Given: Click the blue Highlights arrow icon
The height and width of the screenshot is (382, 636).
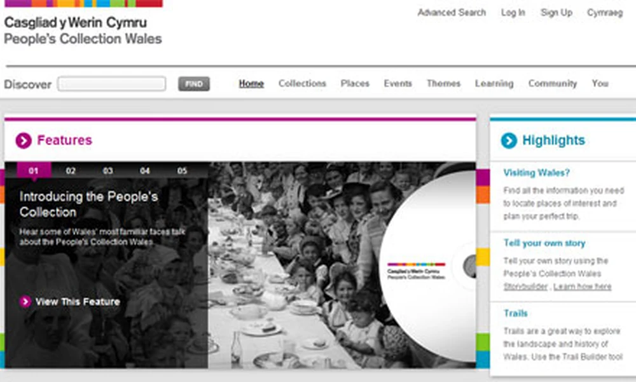Looking at the screenshot, I should [509, 141].
